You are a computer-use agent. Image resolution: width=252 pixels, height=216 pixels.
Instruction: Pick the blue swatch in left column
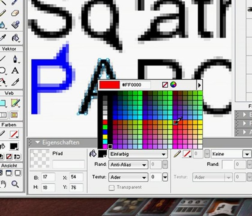pos(105,132)
